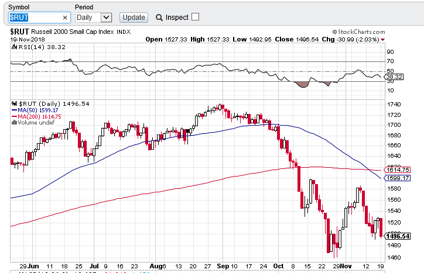
Task: Click the Jul label on the date axis
Action: click(x=94, y=266)
